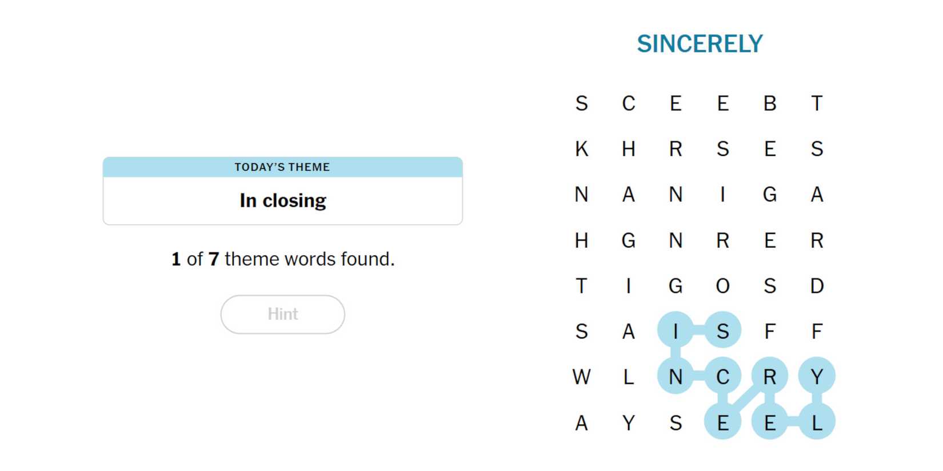Tap the unhighlighted letter L

pos(628,377)
